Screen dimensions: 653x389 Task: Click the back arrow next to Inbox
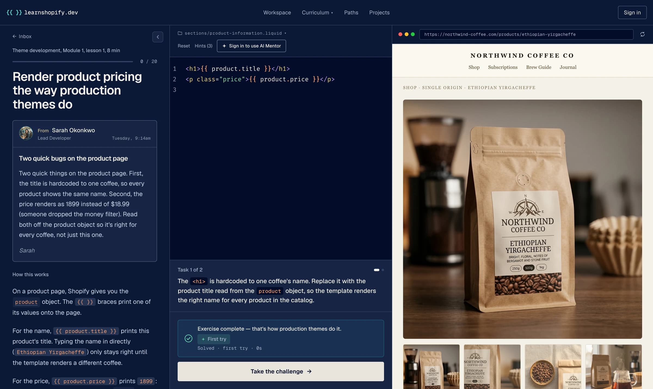[x=14, y=36]
